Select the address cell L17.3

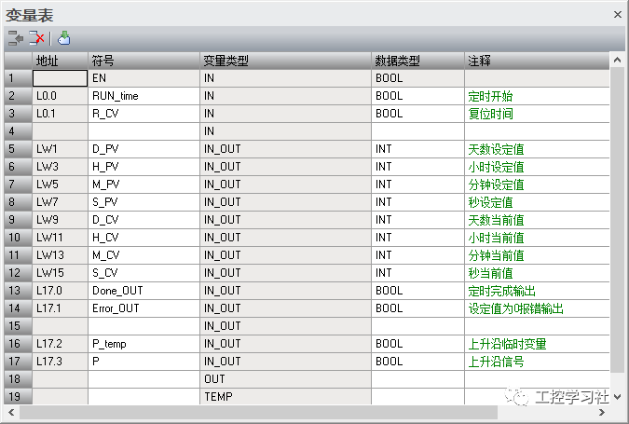(61, 362)
